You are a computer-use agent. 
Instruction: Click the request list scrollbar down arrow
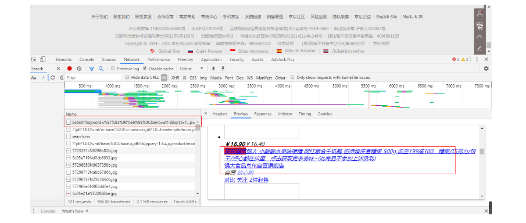pos(198,193)
